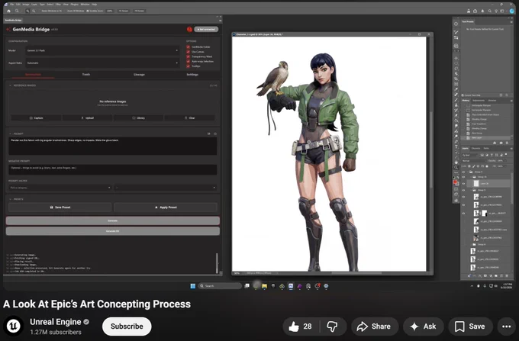Screen dimensions: 519x341
Task: Click the Apply Preset button
Action: (166, 207)
